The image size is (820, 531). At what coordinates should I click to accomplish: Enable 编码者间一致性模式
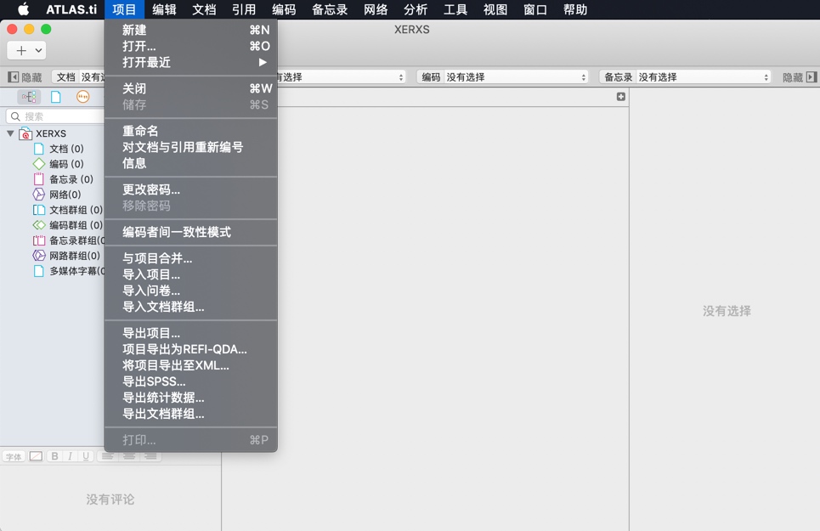click(x=191, y=232)
